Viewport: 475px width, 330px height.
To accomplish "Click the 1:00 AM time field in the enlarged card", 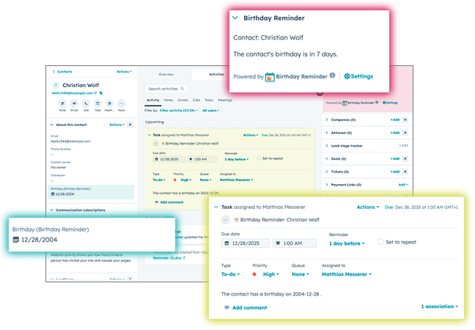I will click(295, 243).
